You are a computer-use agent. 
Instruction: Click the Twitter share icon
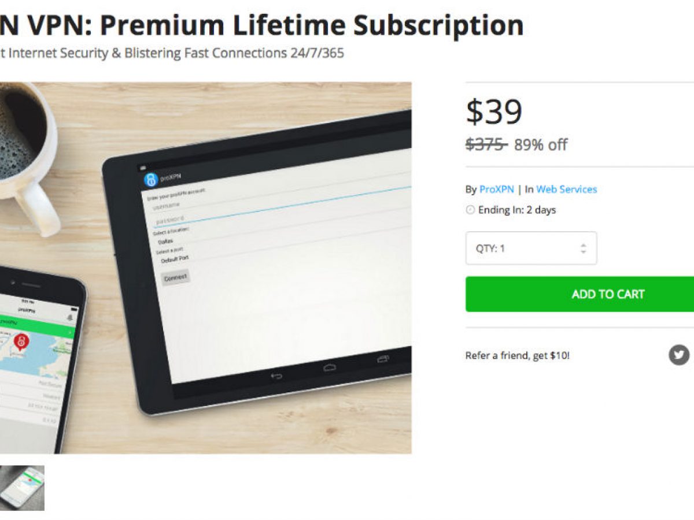click(x=679, y=354)
